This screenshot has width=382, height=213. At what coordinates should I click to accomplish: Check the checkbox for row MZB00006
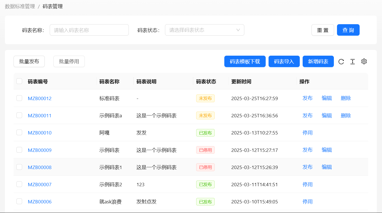pyautogui.click(x=19, y=202)
